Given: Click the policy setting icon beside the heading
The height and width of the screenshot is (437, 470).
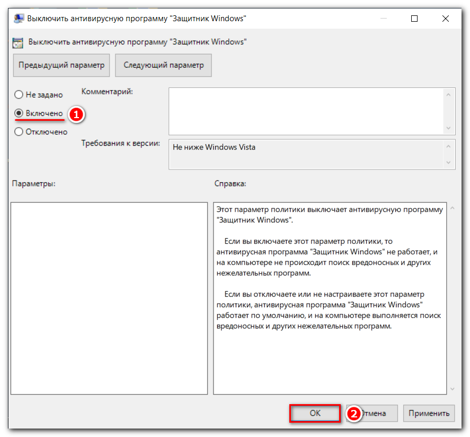Looking at the screenshot, I should point(17,43).
